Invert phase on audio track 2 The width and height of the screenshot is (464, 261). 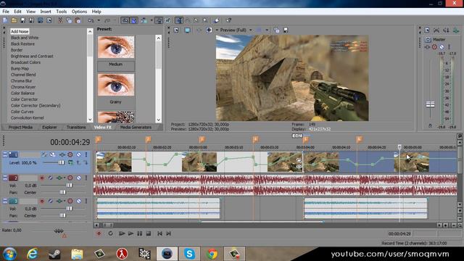tap(50, 178)
